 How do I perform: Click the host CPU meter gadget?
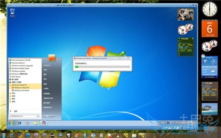tap(210, 45)
